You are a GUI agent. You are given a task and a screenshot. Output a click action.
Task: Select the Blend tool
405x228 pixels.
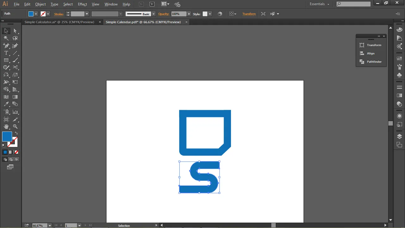click(x=15, y=104)
